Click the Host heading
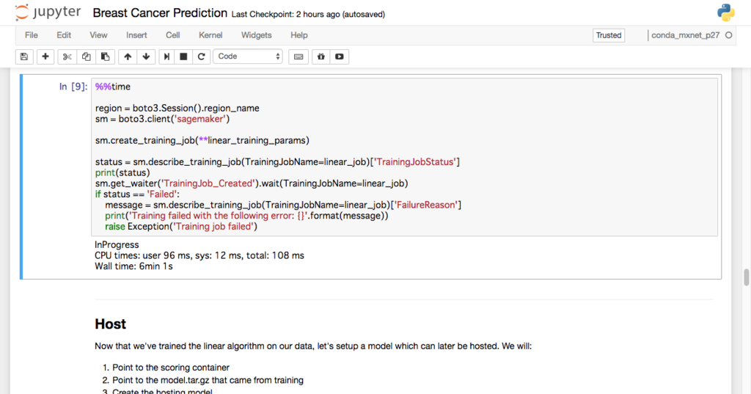The height and width of the screenshot is (394, 751). (x=110, y=324)
